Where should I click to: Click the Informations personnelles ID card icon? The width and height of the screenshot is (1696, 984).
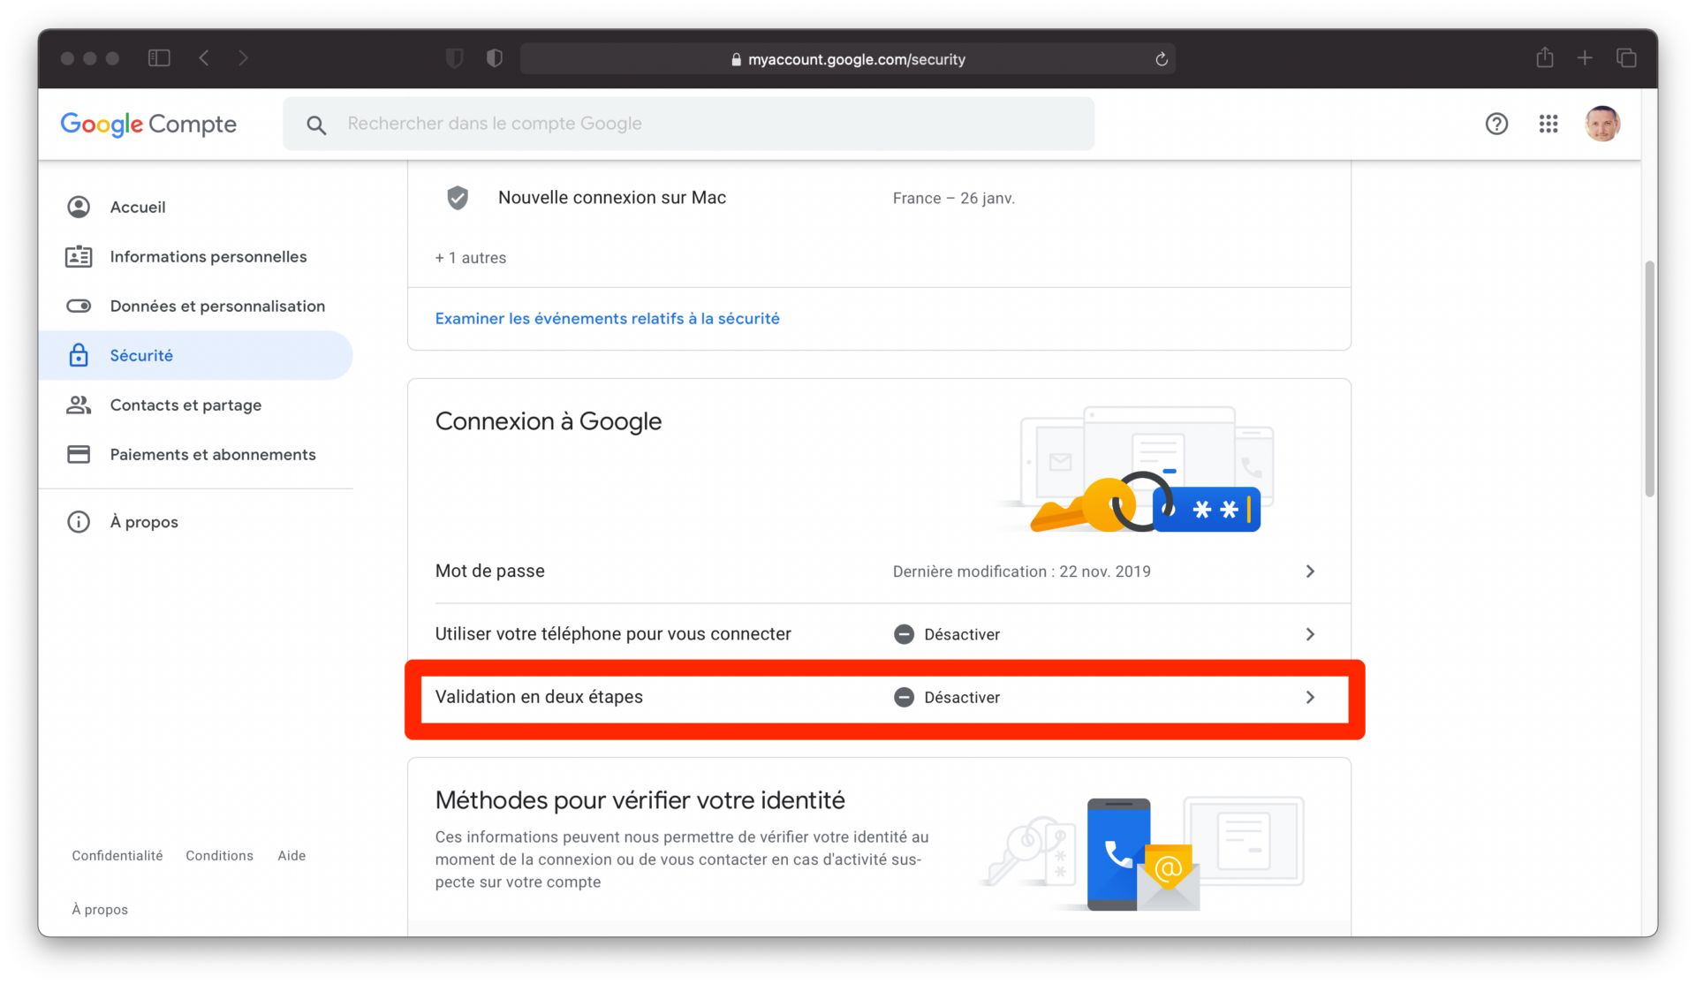point(79,256)
